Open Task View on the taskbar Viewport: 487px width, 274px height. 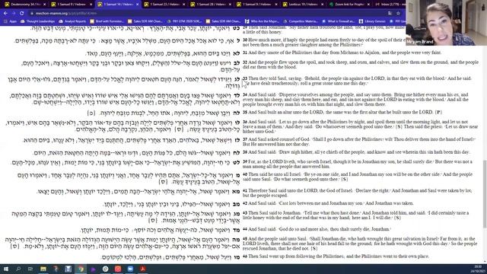click(30, 269)
